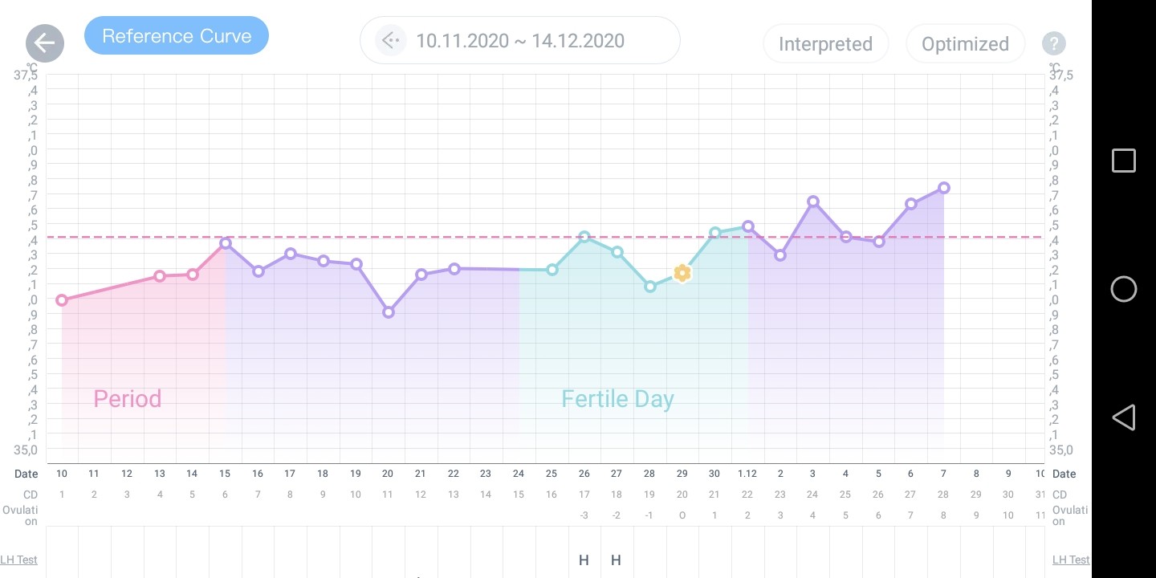Tap the date range selector arrow icon
Screen dimensions: 1156x578
coord(390,40)
